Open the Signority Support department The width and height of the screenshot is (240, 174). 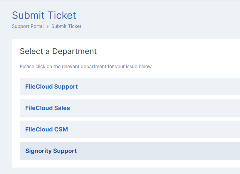[x=51, y=151]
